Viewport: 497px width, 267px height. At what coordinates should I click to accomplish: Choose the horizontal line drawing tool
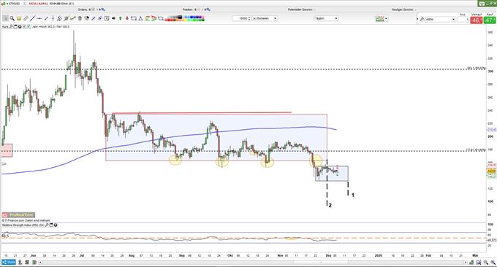coord(39,18)
